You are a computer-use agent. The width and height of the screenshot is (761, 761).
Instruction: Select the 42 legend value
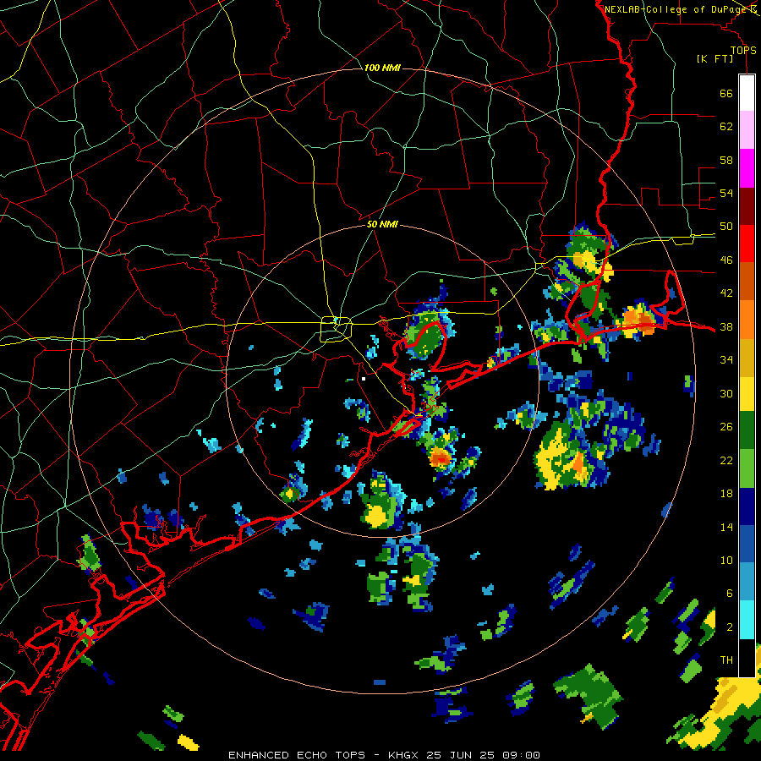(726, 293)
